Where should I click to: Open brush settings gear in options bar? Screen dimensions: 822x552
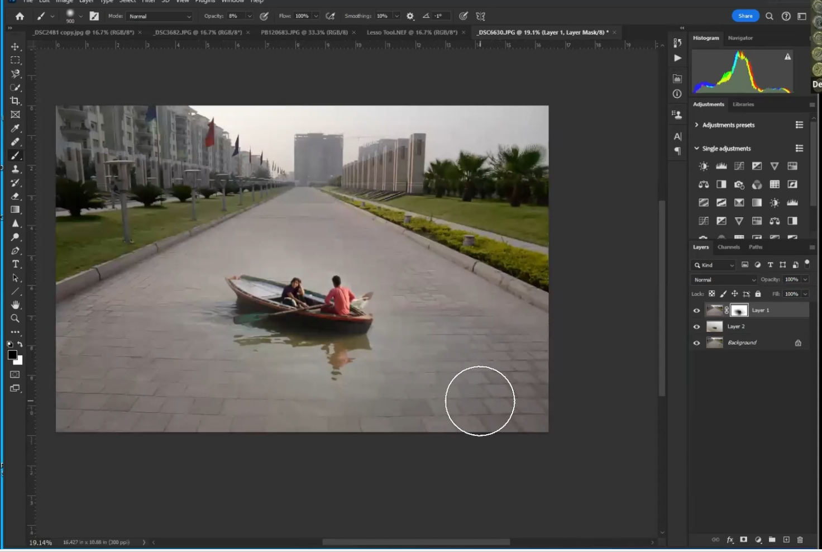tap(410, 16)
